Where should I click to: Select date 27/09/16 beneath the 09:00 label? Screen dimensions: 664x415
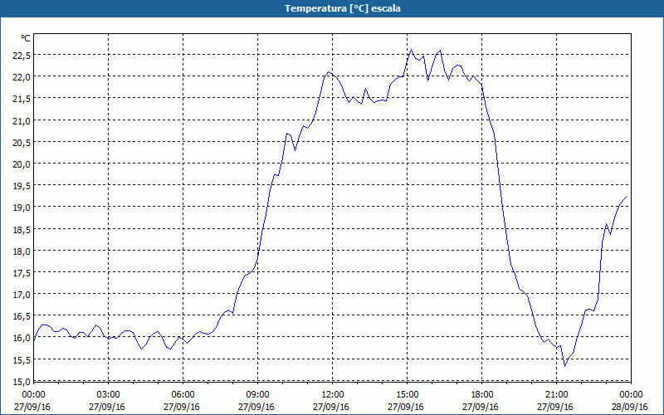(x=256, y=407)
